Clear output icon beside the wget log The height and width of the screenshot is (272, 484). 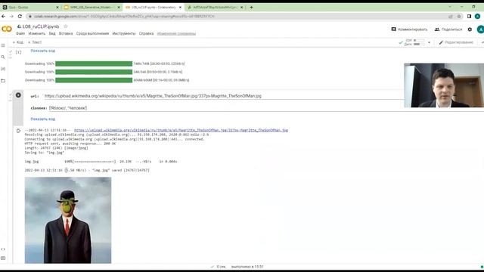click(x=18, y=131)
